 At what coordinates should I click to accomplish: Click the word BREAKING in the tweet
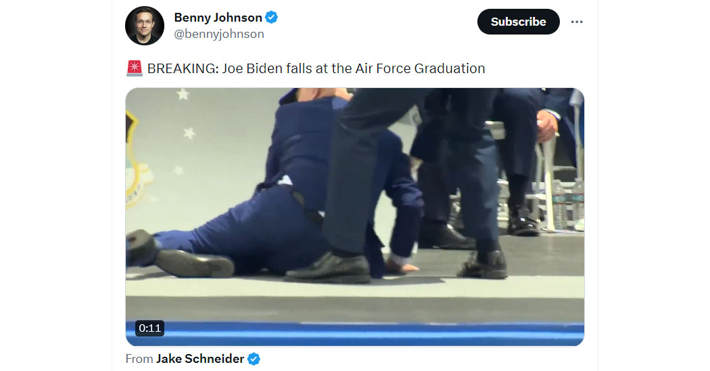pos(183,68)
